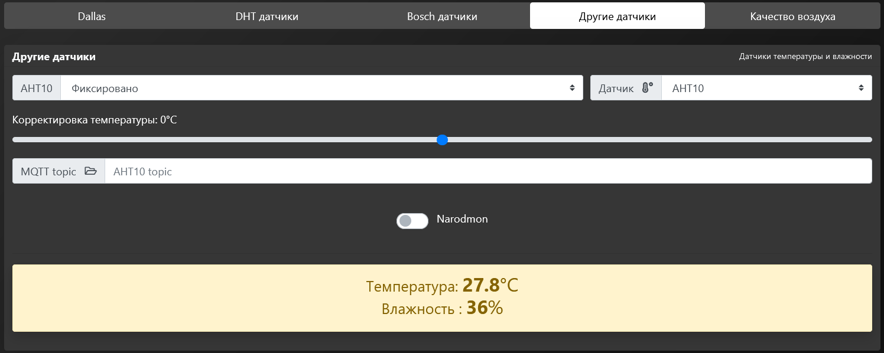Open the DHT датчики tab
The image size is (884, 353).
pyautogui.click(x=266, y=17)
